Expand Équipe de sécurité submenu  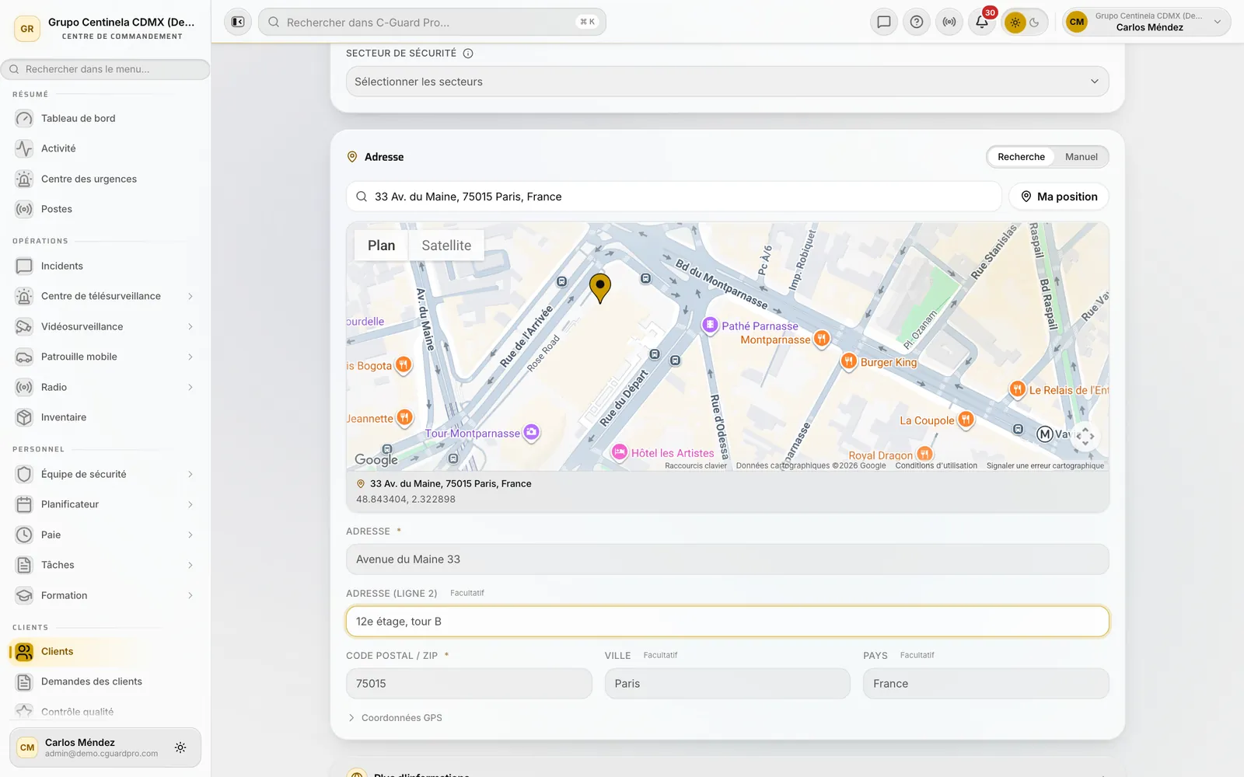click(x=190, y=474)
